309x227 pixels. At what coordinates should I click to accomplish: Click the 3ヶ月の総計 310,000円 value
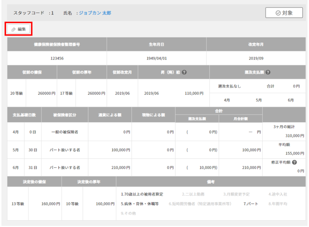point(295,135)
